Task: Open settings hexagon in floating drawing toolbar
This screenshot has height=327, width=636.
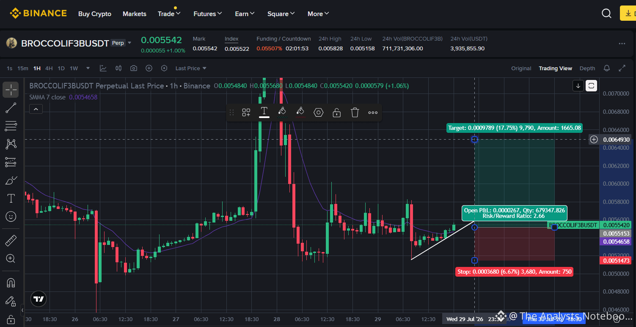Action: coord(319,113)
